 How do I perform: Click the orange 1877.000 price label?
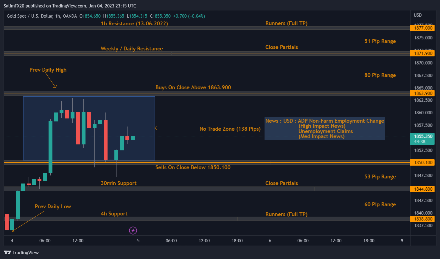[x=422, y=28]
